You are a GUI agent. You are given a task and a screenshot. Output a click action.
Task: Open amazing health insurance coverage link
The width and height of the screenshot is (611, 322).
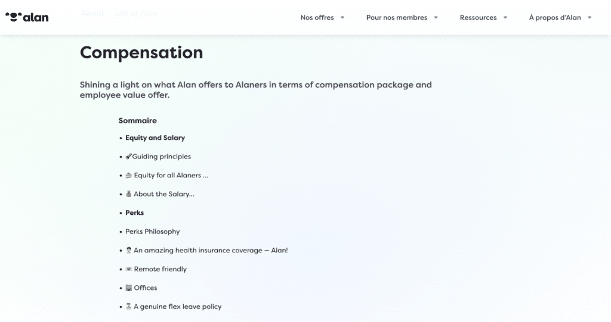211,251
